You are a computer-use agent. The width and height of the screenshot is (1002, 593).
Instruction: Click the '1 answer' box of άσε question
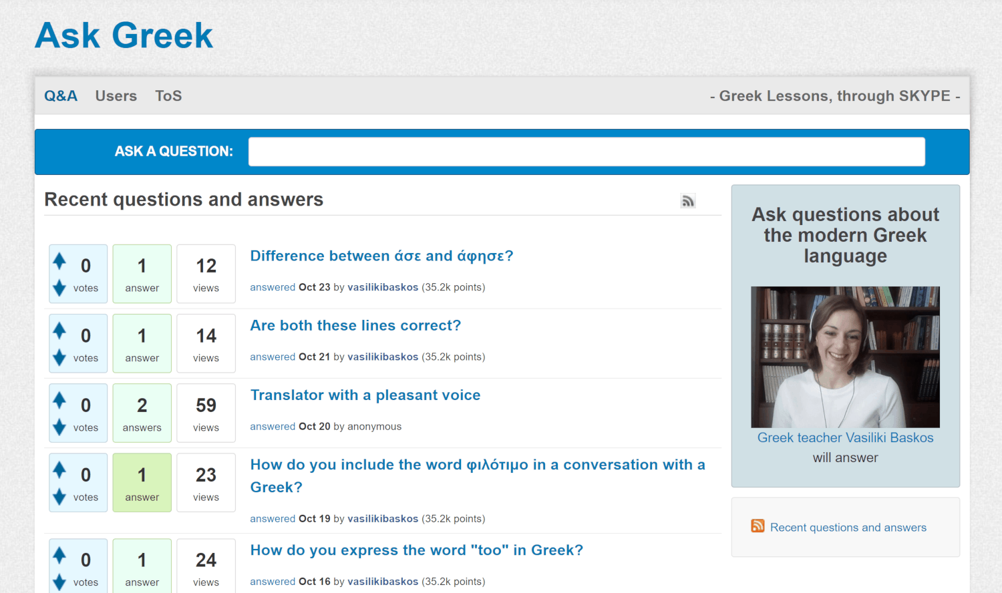(x=142, y=274)
